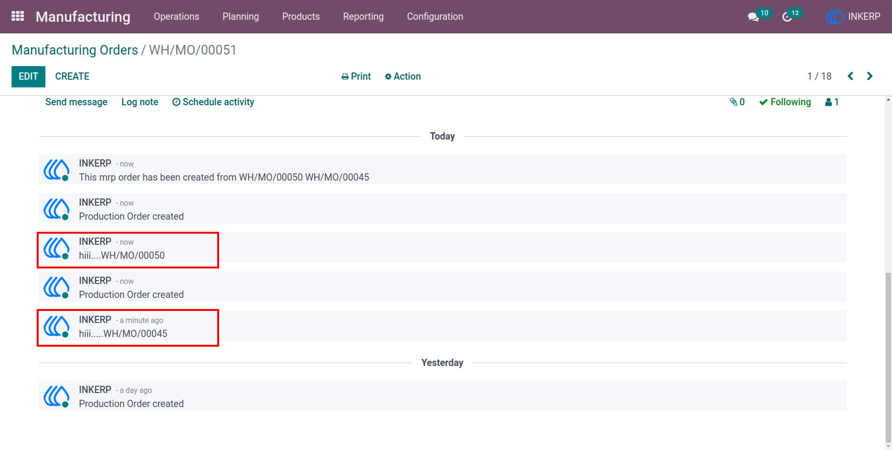Viewport: 892px width, 450px height.
Task: Open the Action dropdown
Action: pos(403,76)
